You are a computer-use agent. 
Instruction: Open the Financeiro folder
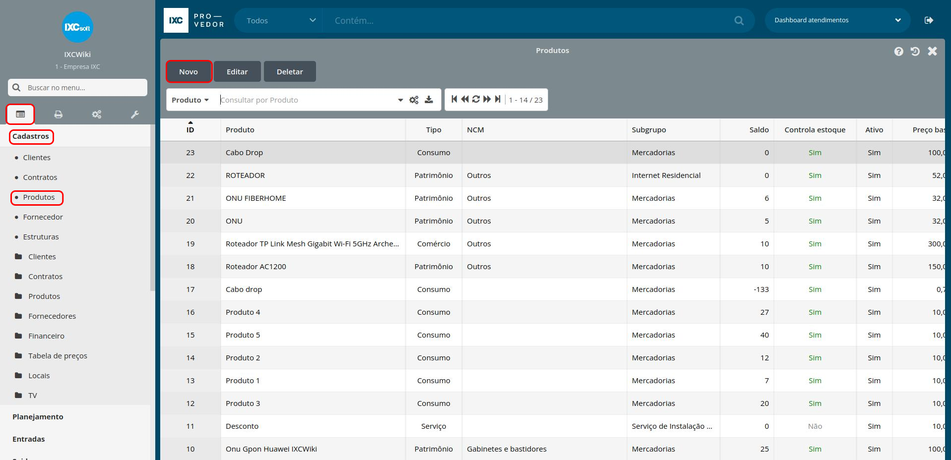tap(40, 336)
